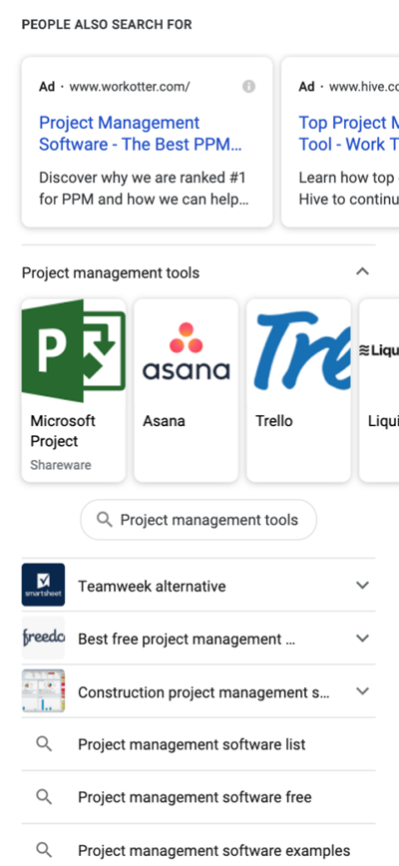399x866 pixels.
Task: Open the Workotter Project Management Software ad link
Action: coord(142,134)
